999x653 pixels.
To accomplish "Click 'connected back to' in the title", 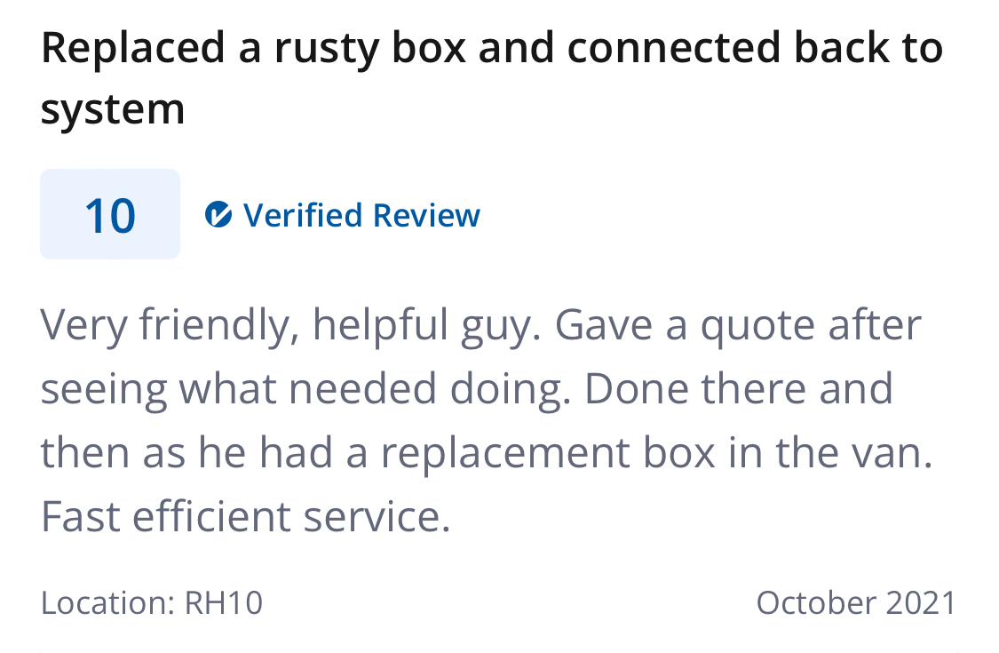I will (755, 48).
